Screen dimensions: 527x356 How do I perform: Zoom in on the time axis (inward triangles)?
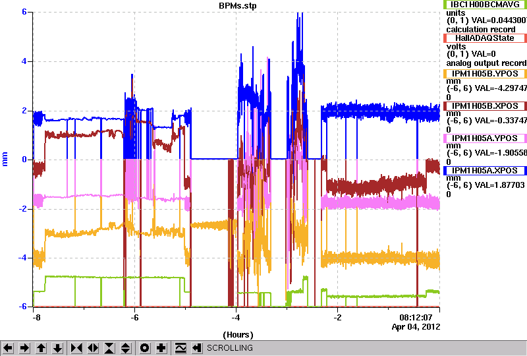point(76,348)
